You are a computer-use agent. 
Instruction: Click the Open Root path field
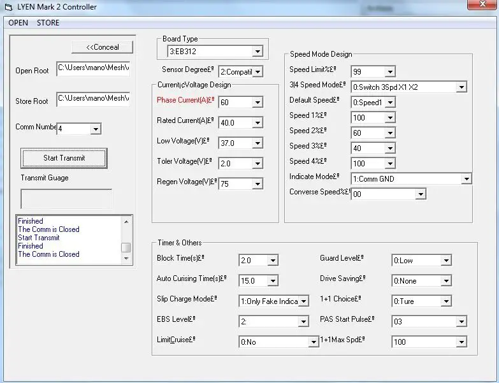pyautogui.click(x=93, y=68)
